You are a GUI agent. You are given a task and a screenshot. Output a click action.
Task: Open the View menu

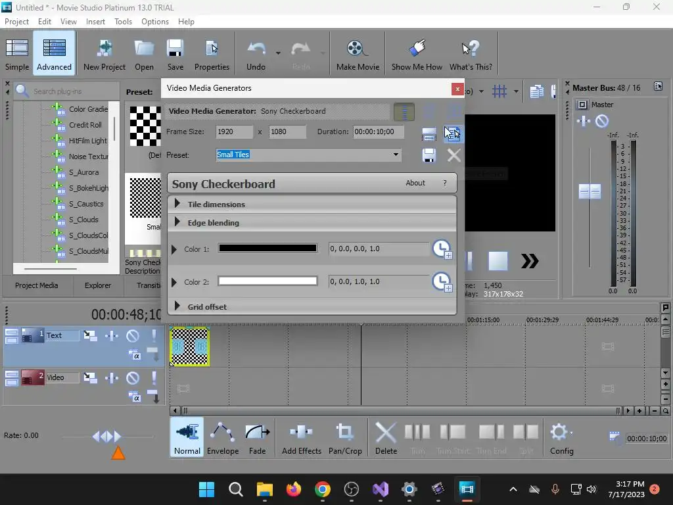[x=68, y=22]
